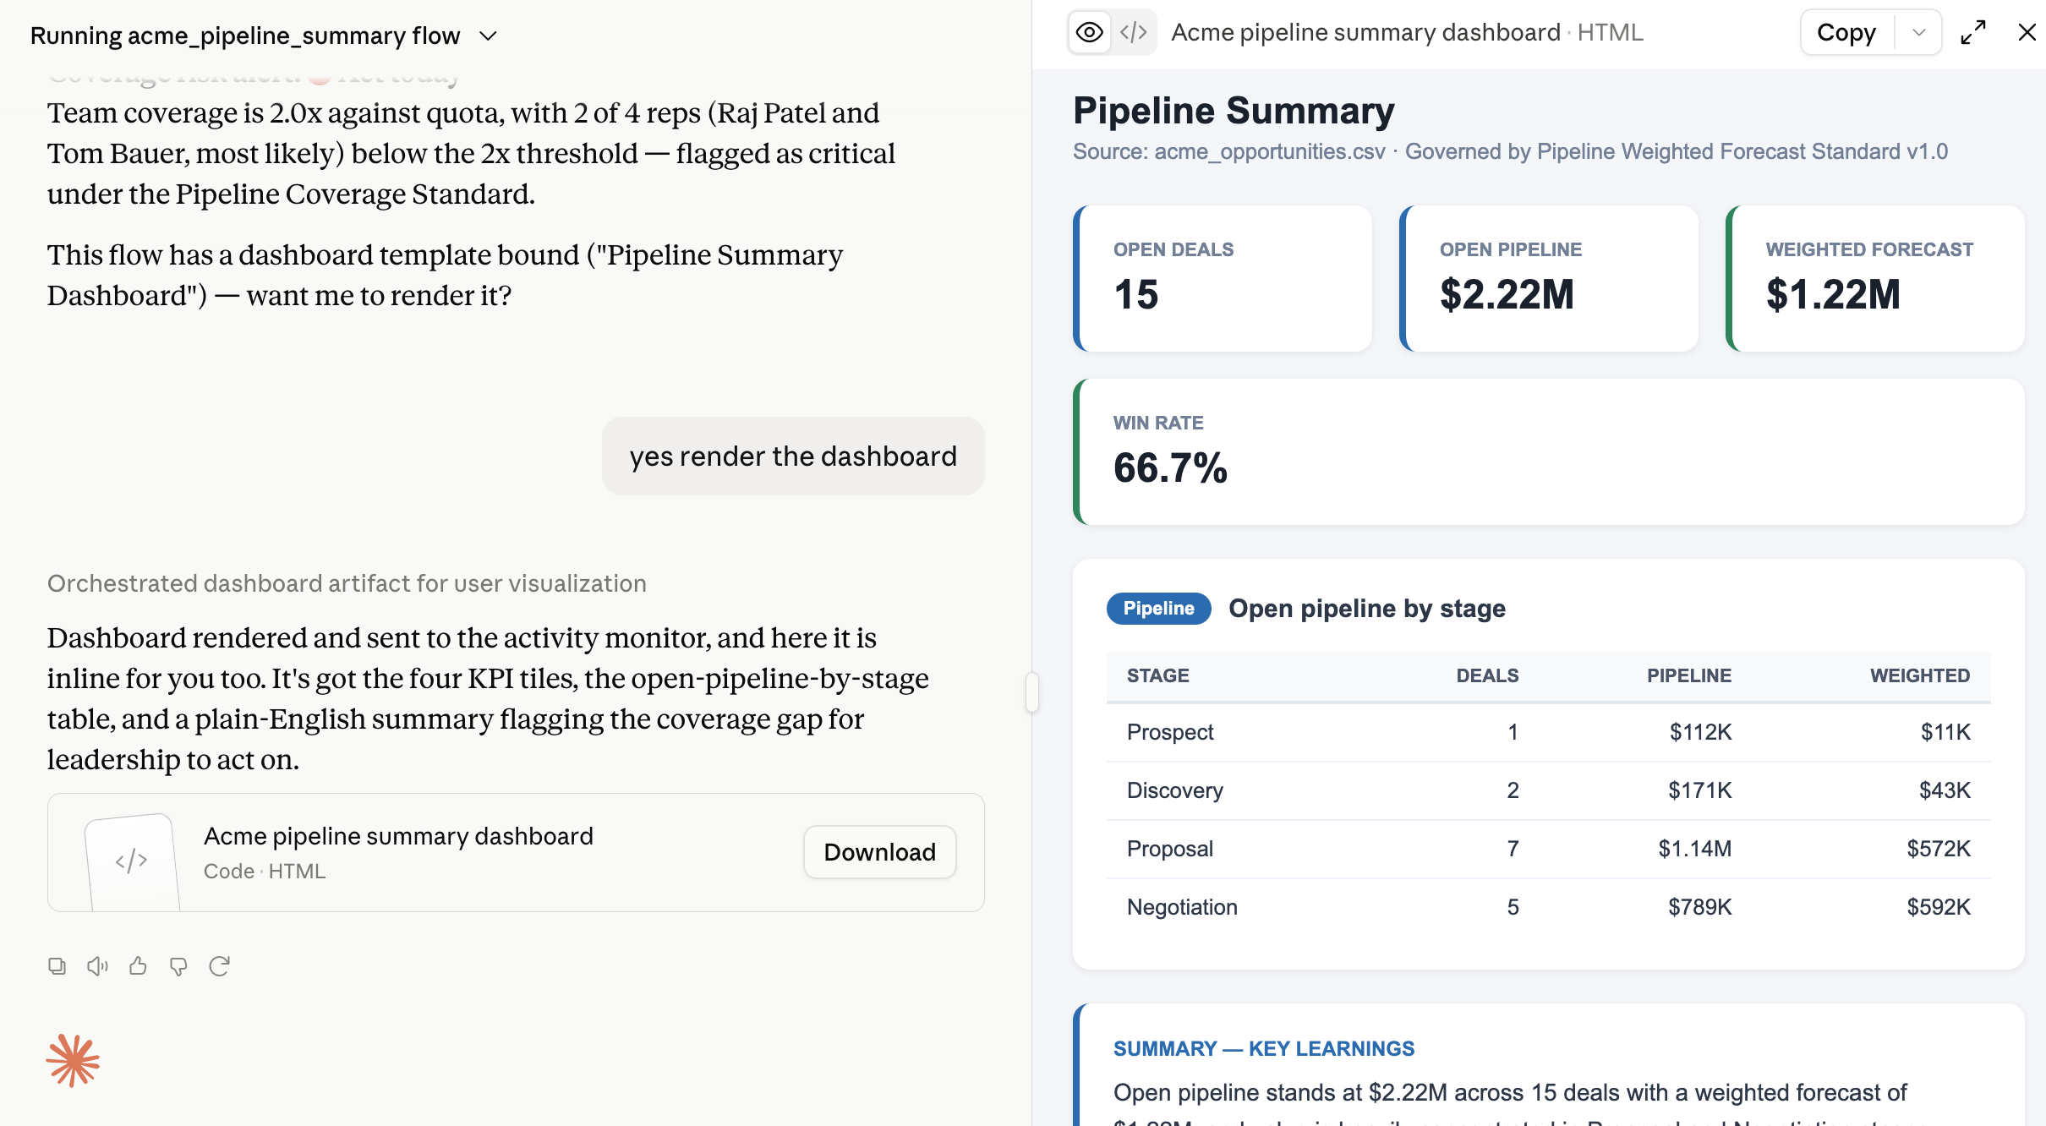Copy the dashboard artifact
The height and width of the screenshot is (1126, 2046).
[1846, 33]
